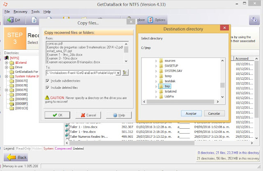Select SYSTEM.SAV in directory tree
The height and width of the screenshot is (171, 263).
click(x=173, y=71)
